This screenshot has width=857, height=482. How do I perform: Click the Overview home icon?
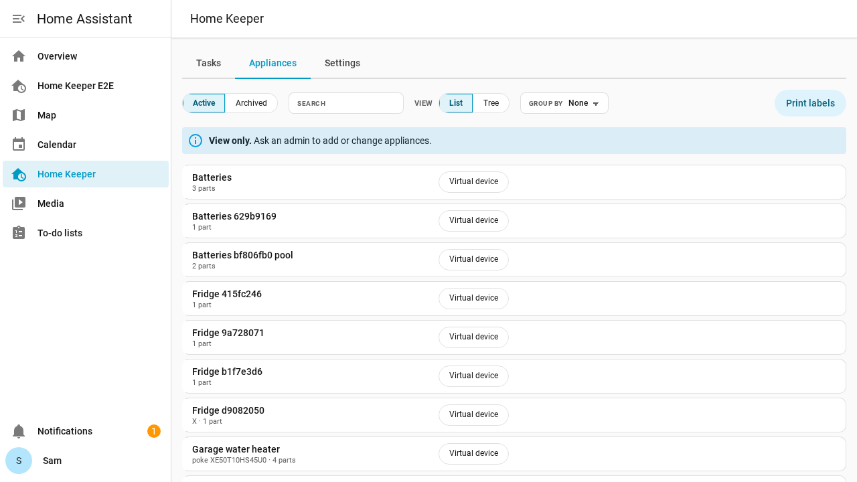pyautogui.click(x=19, y=56)
